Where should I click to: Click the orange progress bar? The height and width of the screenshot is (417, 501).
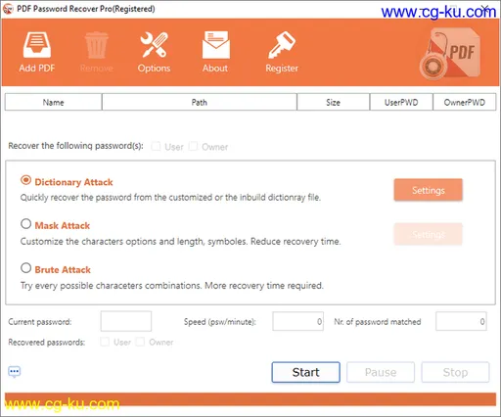tap(250, 399)
